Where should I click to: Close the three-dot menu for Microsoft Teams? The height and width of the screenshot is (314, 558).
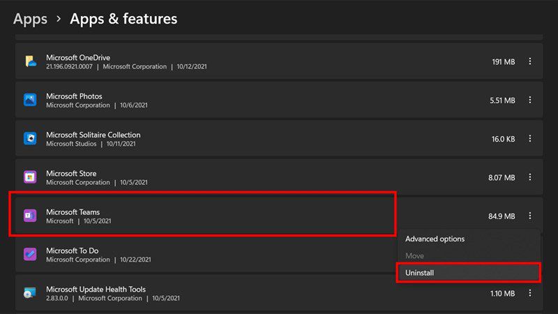[530, 216]
